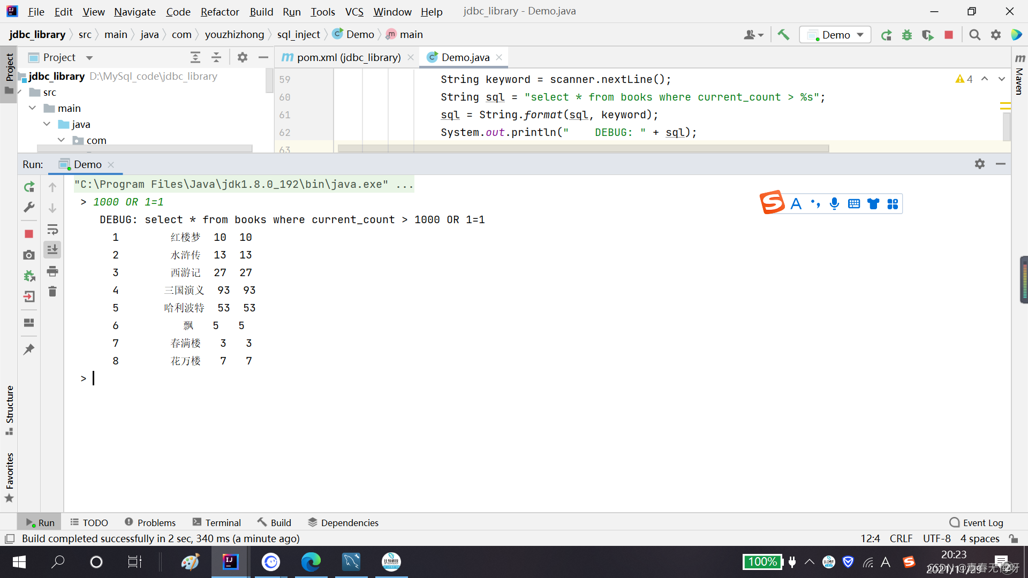This screenshot has width=1028, height=578.
Task: Open Search Everywhere magnifier
Action: click(x=975, y=35)
